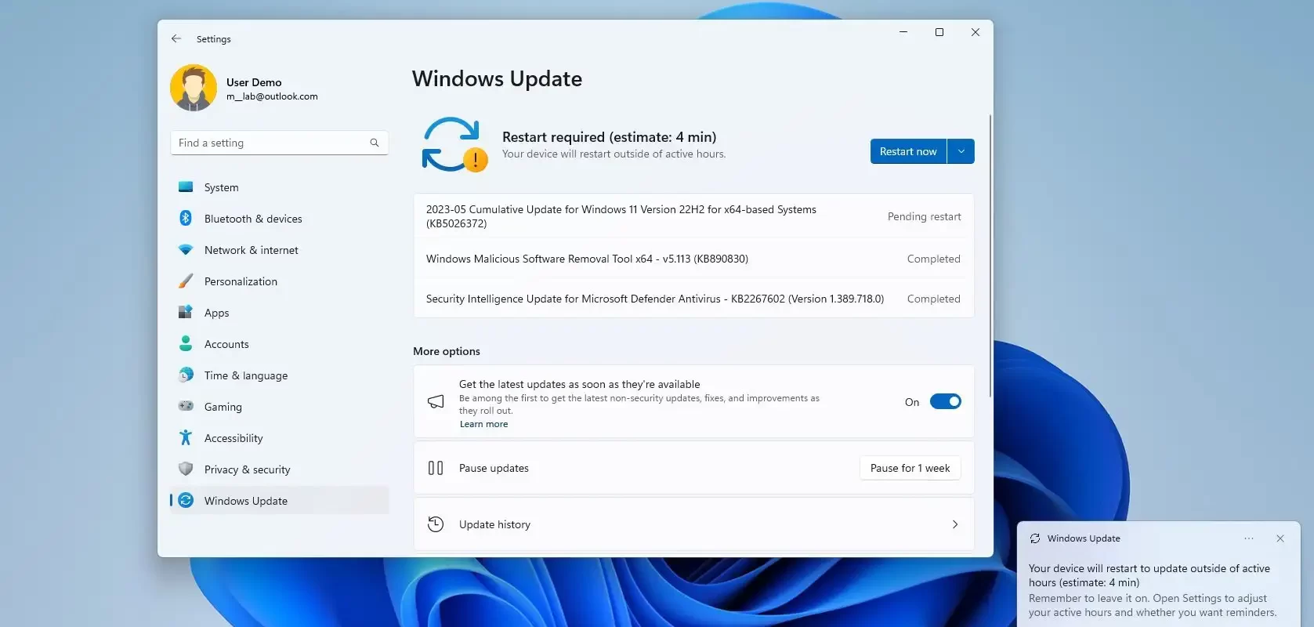Screen dimensions: 1314x627
Task: Click the On label beside the toggle
Action: pos(912,402)
